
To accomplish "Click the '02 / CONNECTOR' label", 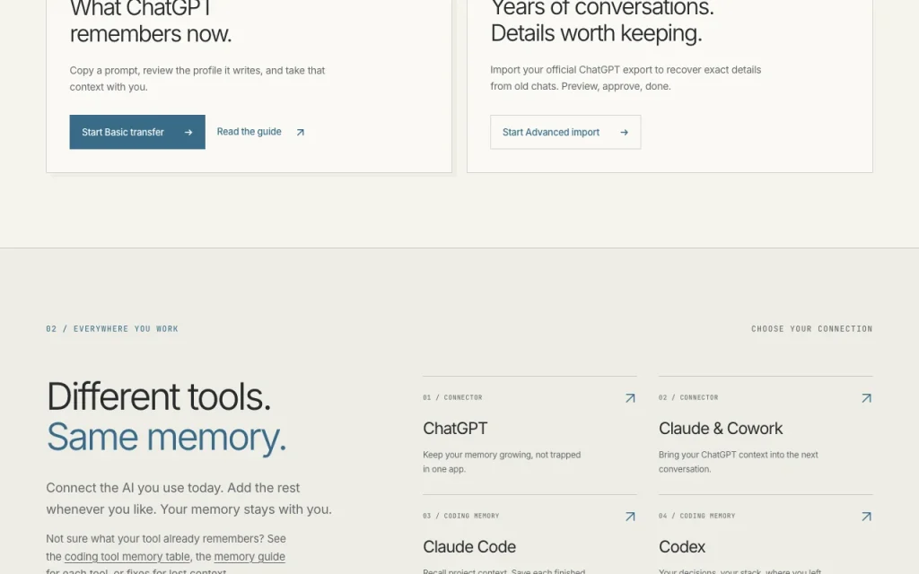I will coord(688,397).
